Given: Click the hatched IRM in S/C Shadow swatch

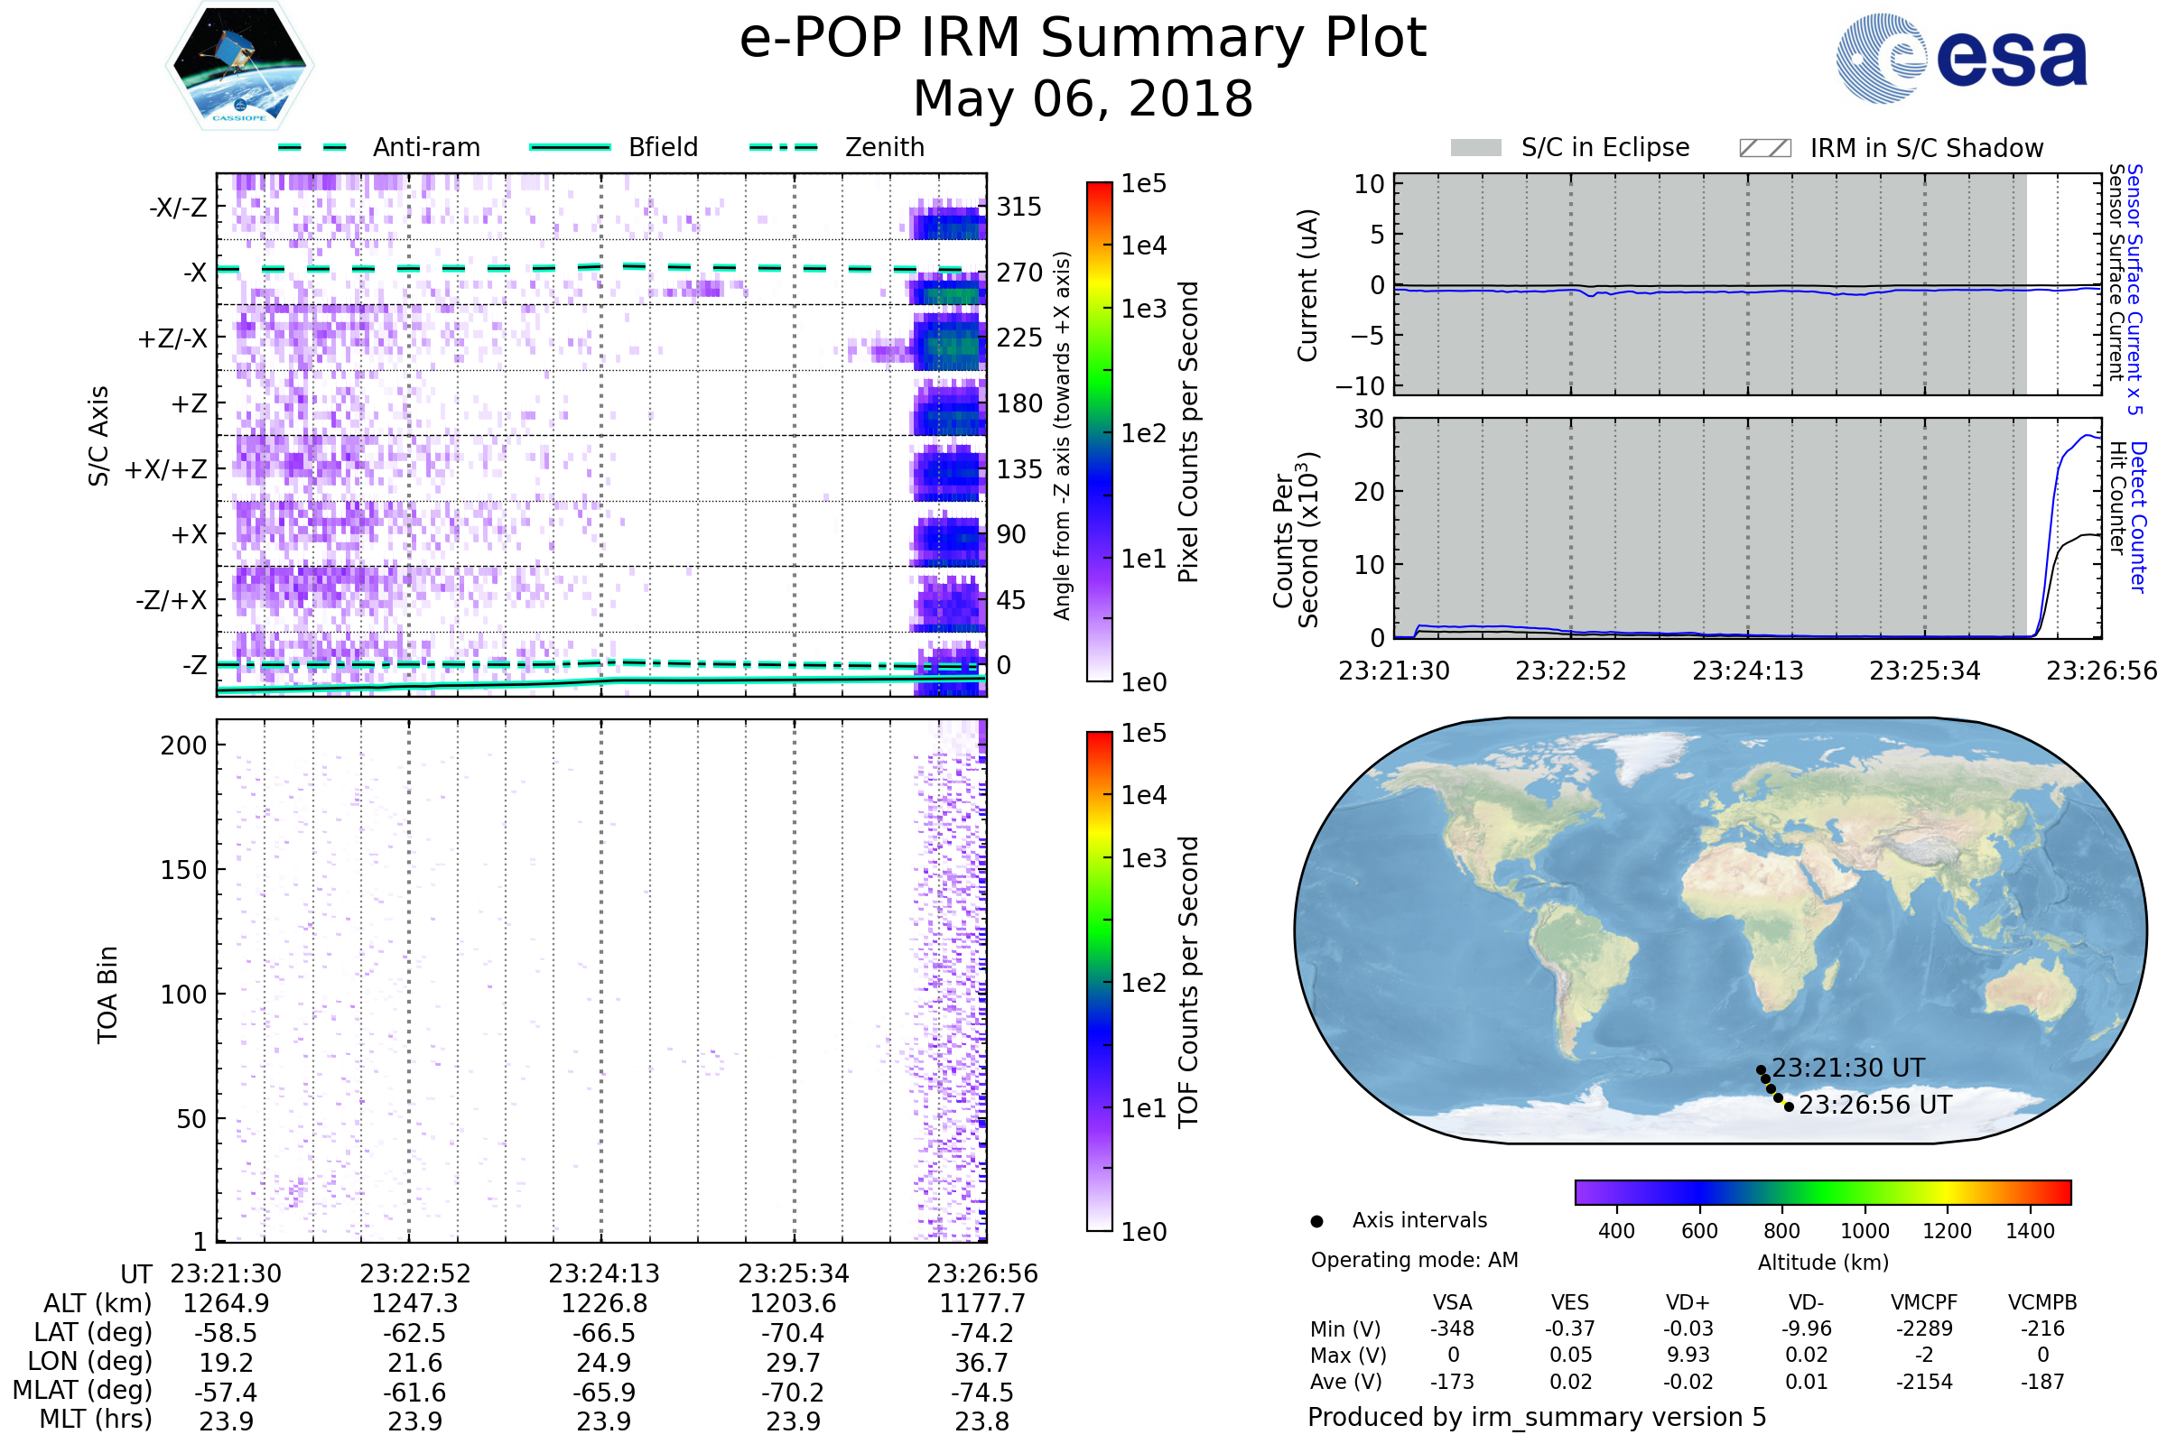Looking at the screenshot, I should pos(1764,148).
